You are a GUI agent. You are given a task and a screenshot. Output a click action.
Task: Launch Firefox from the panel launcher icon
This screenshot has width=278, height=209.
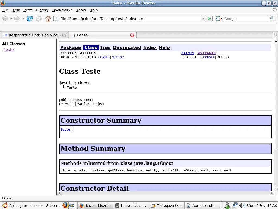tap(65, 205)
